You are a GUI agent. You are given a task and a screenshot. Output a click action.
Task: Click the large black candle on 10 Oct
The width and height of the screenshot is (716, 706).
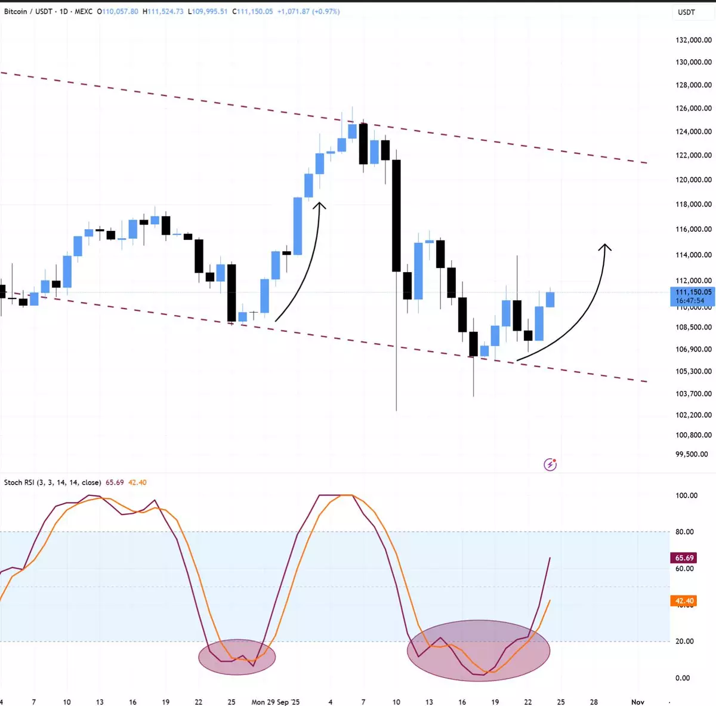[396, 215]
